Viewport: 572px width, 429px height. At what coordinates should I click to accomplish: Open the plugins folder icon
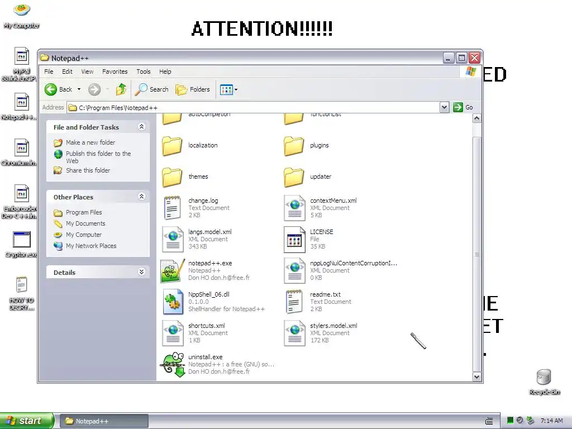[x=294, y=146]
